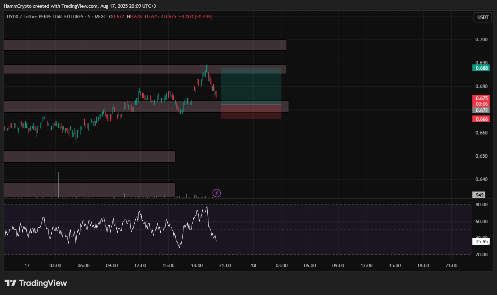Select the shaded rectangle zone near 0.640
This screenshot has height=295, width=497.
click(90, 190)
